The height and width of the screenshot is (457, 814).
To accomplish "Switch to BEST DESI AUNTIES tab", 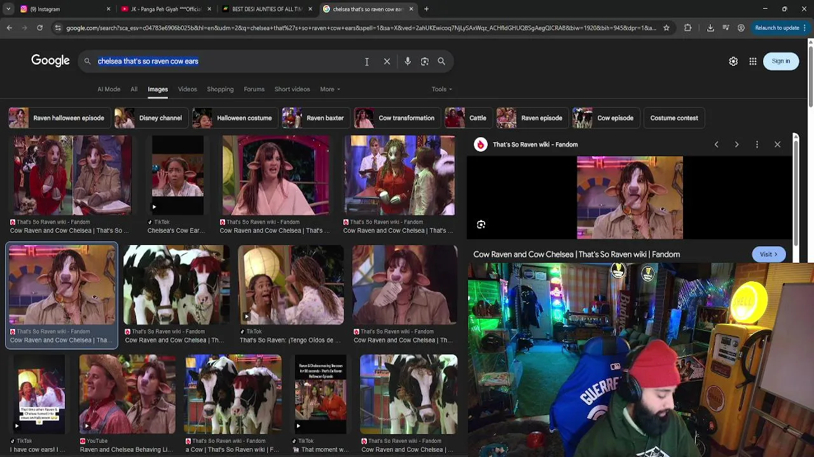I will click(266, 9).
